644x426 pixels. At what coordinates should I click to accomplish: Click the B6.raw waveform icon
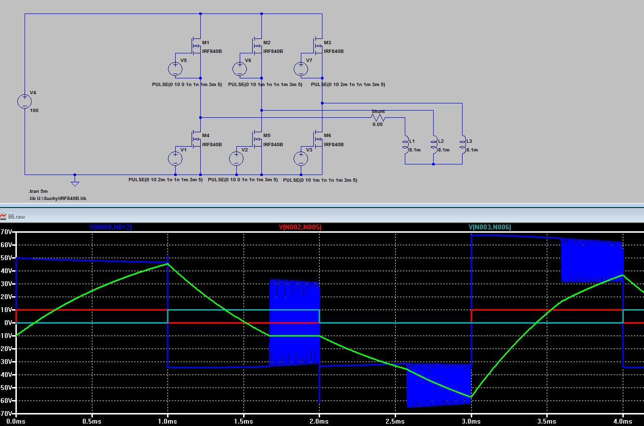coord(3,217)
